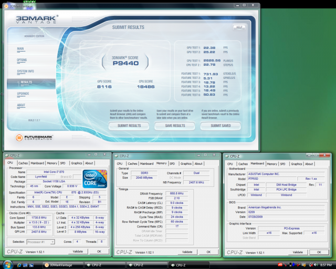The height and width of the screenshot is (269, 336).
Task: Open SYSTEM INFO in 3DMark sidebar
Action: 26,71
